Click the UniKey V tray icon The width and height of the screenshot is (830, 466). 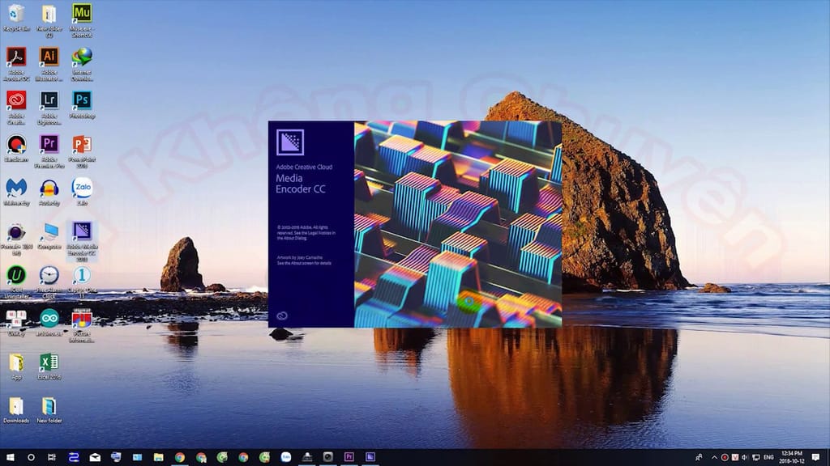coord(734,457)
